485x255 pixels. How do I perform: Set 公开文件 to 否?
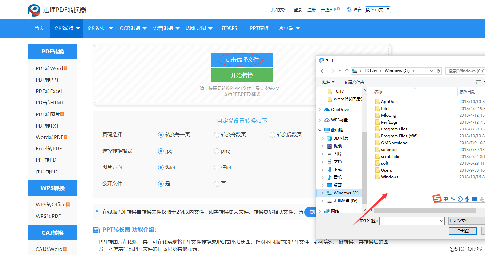coord(216,184)
